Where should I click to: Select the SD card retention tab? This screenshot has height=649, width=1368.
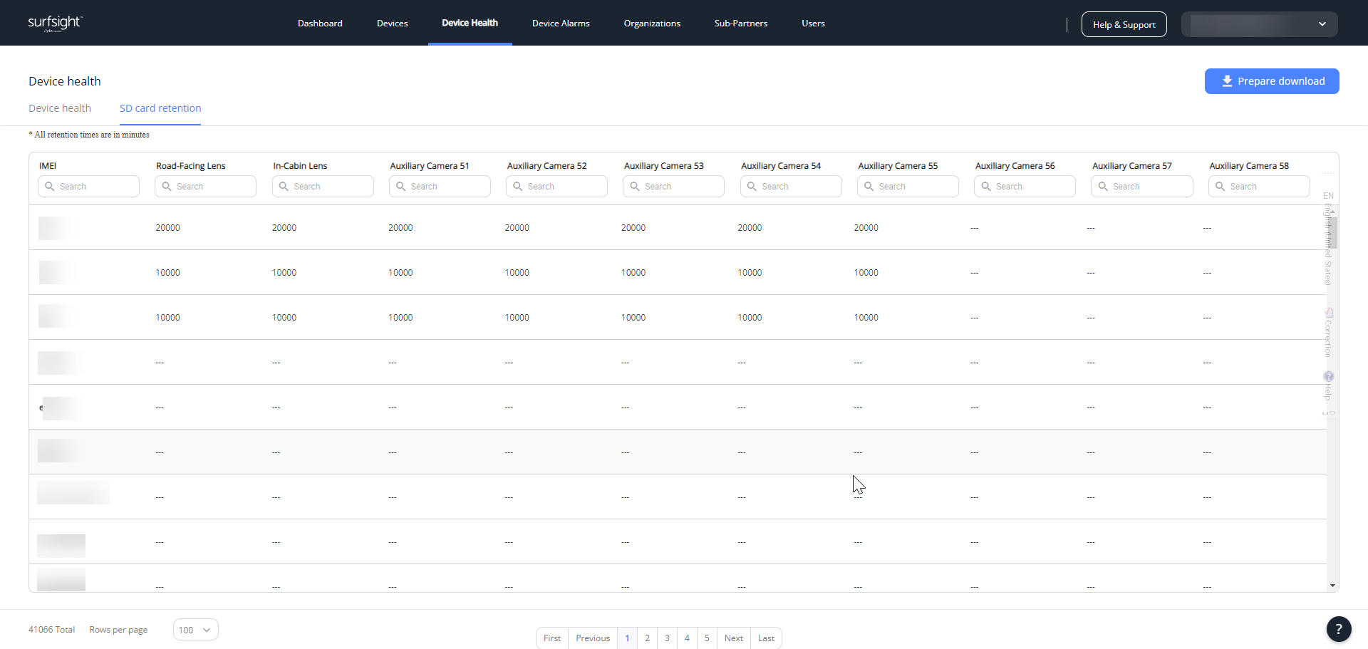point(160,108)
